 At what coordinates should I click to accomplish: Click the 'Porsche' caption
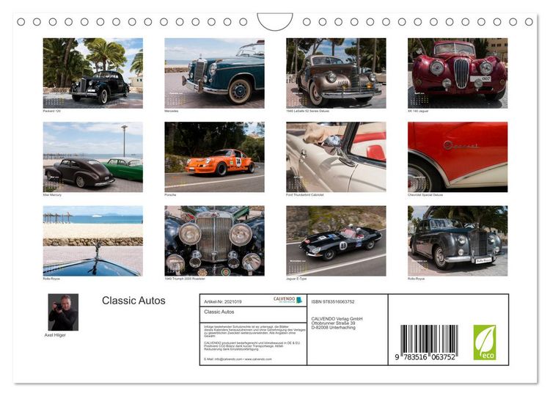pyautogui.click(x=170, y=194)
